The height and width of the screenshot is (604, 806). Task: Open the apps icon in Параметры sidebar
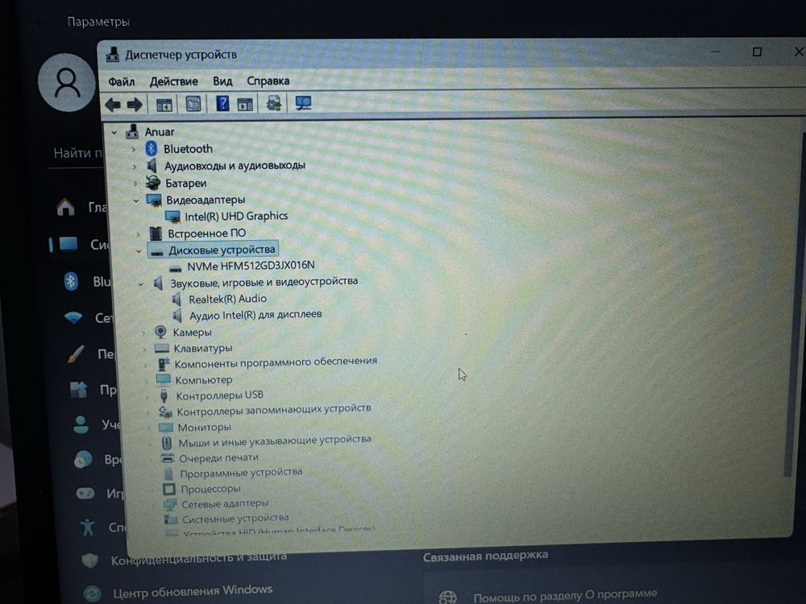click(78, 390)
